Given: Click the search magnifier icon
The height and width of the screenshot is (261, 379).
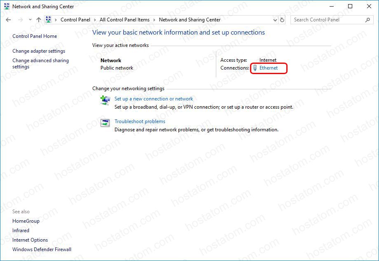Looking at the screenshot, I should point(368,19).
